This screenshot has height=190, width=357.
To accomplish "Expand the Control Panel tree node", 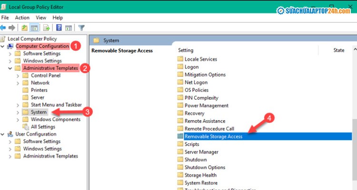I will click(x=19, y=76).
